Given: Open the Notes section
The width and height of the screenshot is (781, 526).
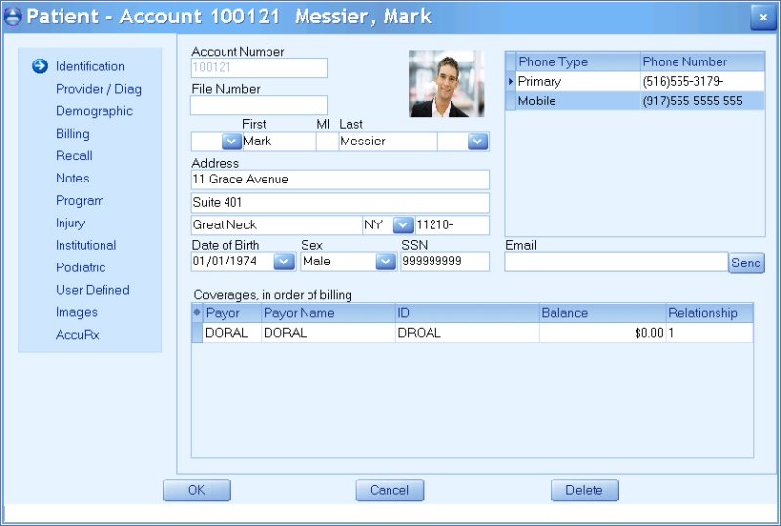Looking at the screenshot, I should coord(72,179).
